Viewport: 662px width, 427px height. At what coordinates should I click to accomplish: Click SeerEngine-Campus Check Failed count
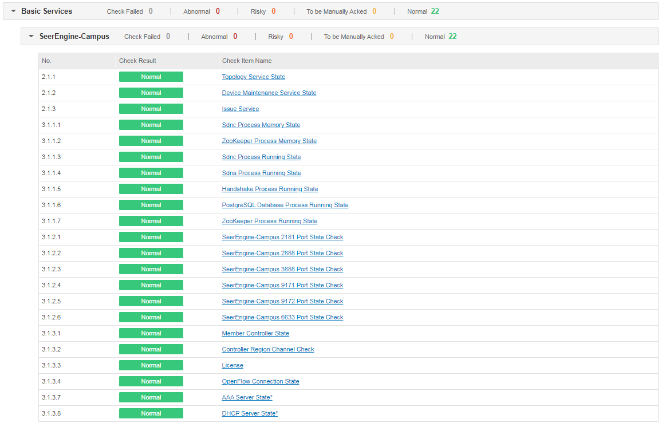tap(168, 37)
